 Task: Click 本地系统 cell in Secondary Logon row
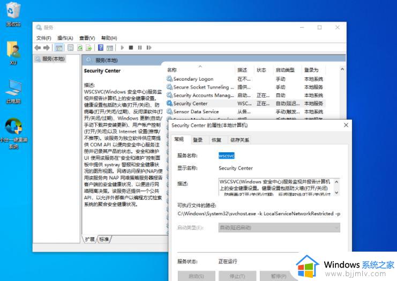pos(313,79)
